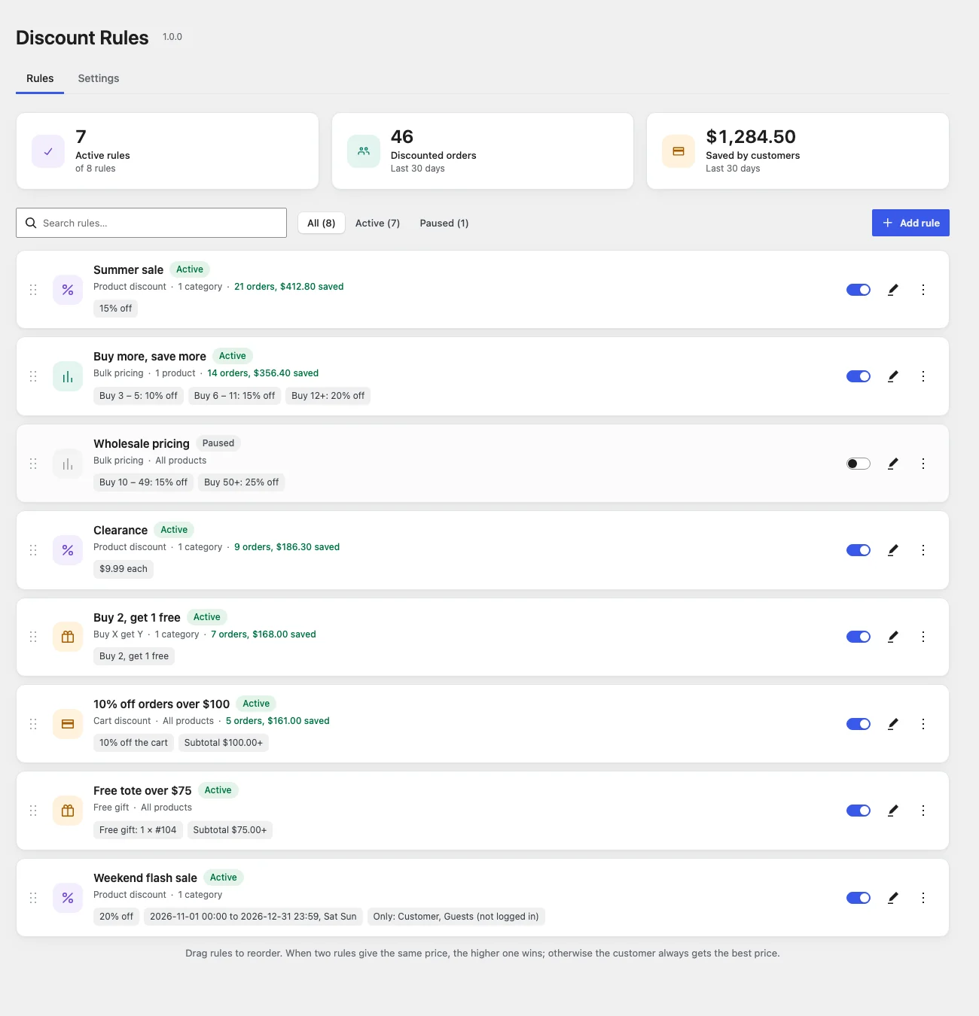Select the All (8) filter
Image resolution: width=979 pixels, height=1016 pixels.
322,223
